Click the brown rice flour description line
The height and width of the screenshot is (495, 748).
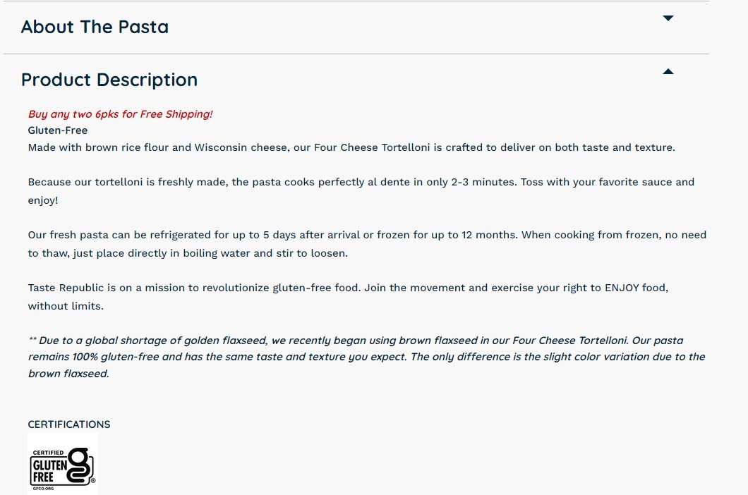(351, 147)
